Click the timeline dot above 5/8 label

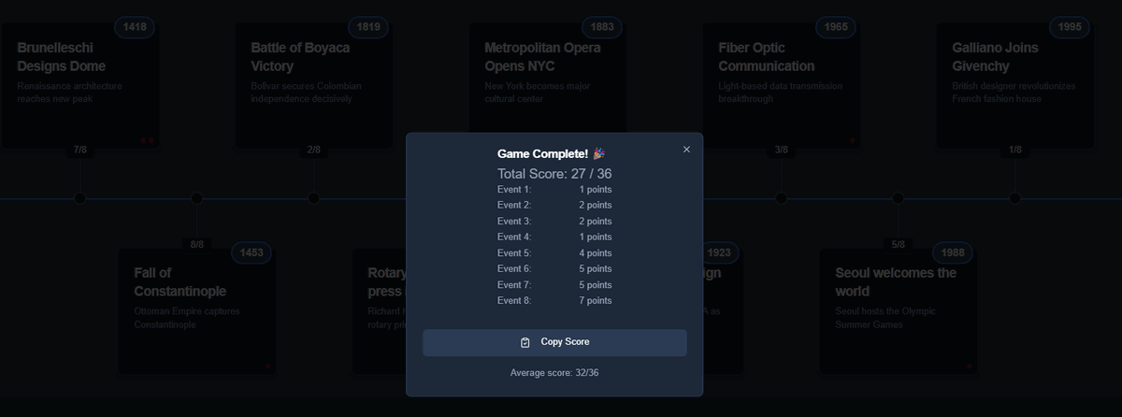[x=898, y=198]
